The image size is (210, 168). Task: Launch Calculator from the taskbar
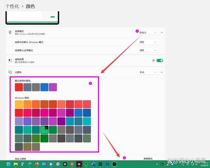[23, 164]
